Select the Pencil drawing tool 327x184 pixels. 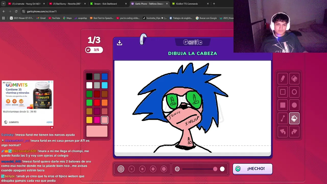283,79
